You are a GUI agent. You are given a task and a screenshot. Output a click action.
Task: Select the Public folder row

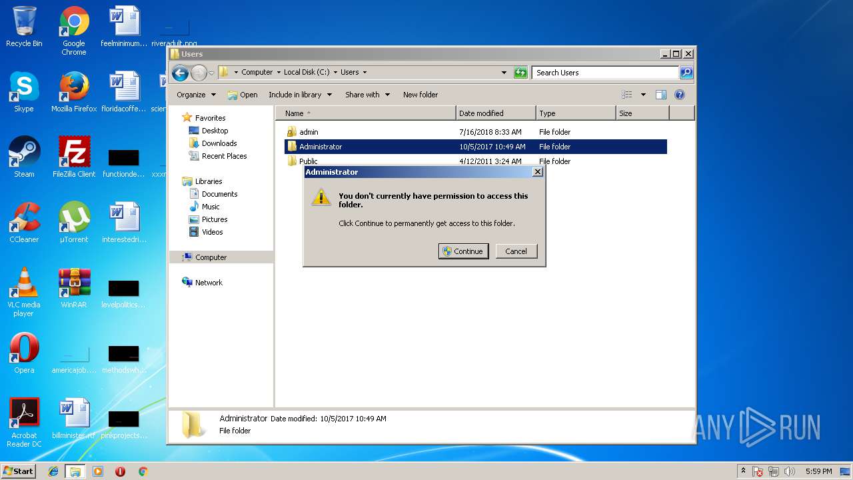tap(476, 161)
